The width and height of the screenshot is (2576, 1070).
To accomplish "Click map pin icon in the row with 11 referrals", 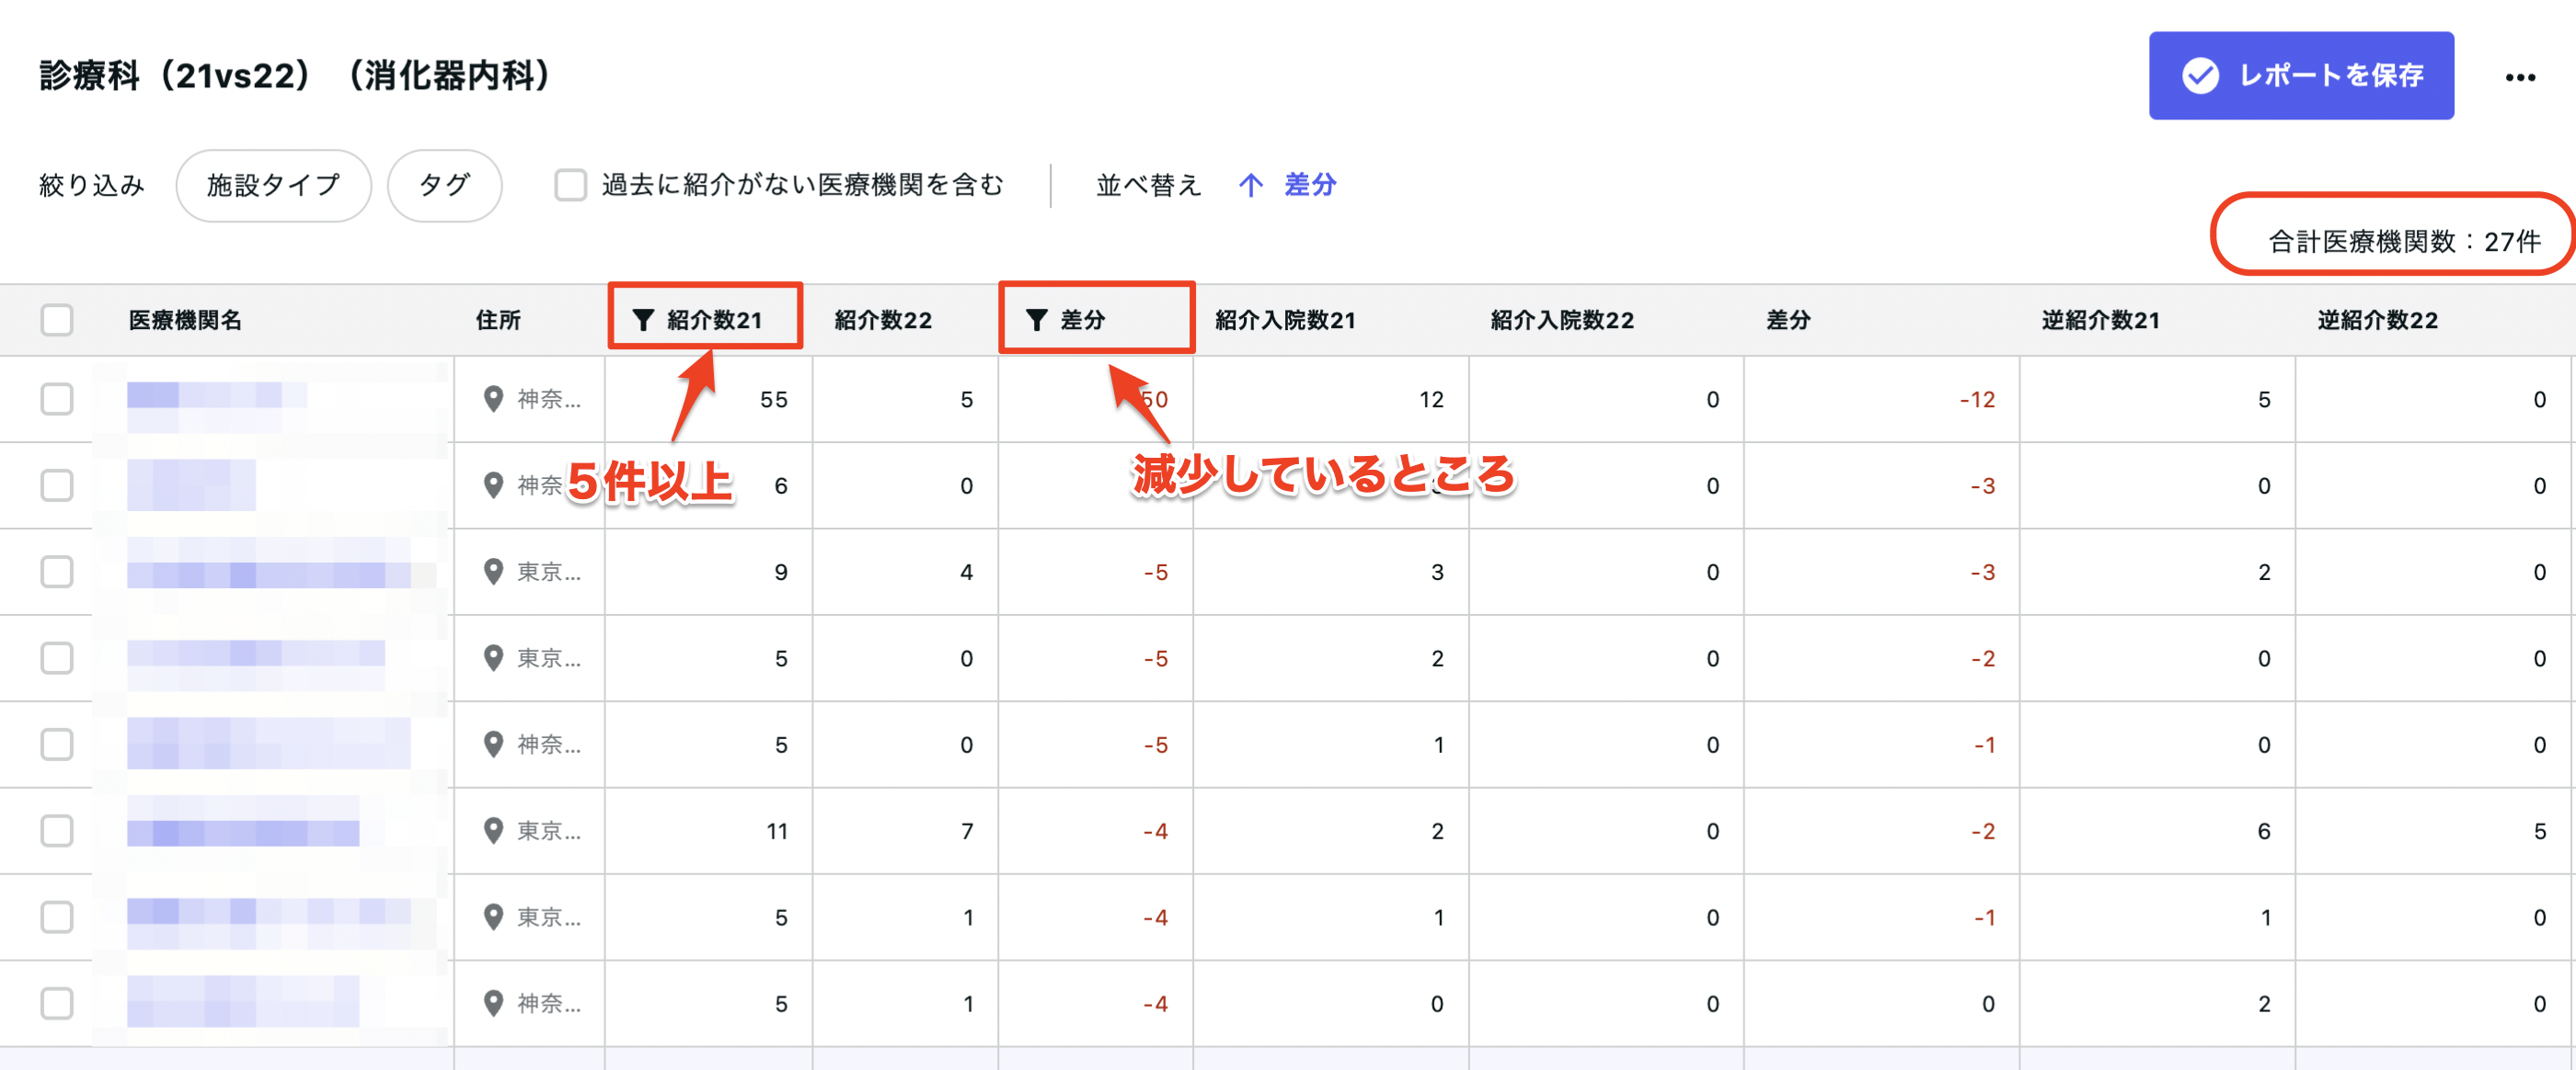I will 493,831.
